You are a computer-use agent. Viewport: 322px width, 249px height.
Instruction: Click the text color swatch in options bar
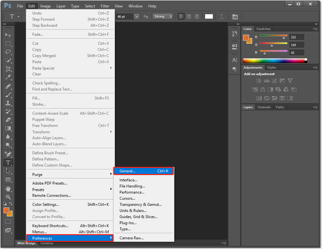(x=209, y=16)
